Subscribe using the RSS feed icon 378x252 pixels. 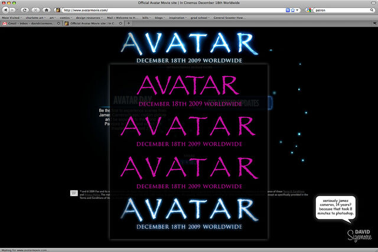(x=288, y=10)
